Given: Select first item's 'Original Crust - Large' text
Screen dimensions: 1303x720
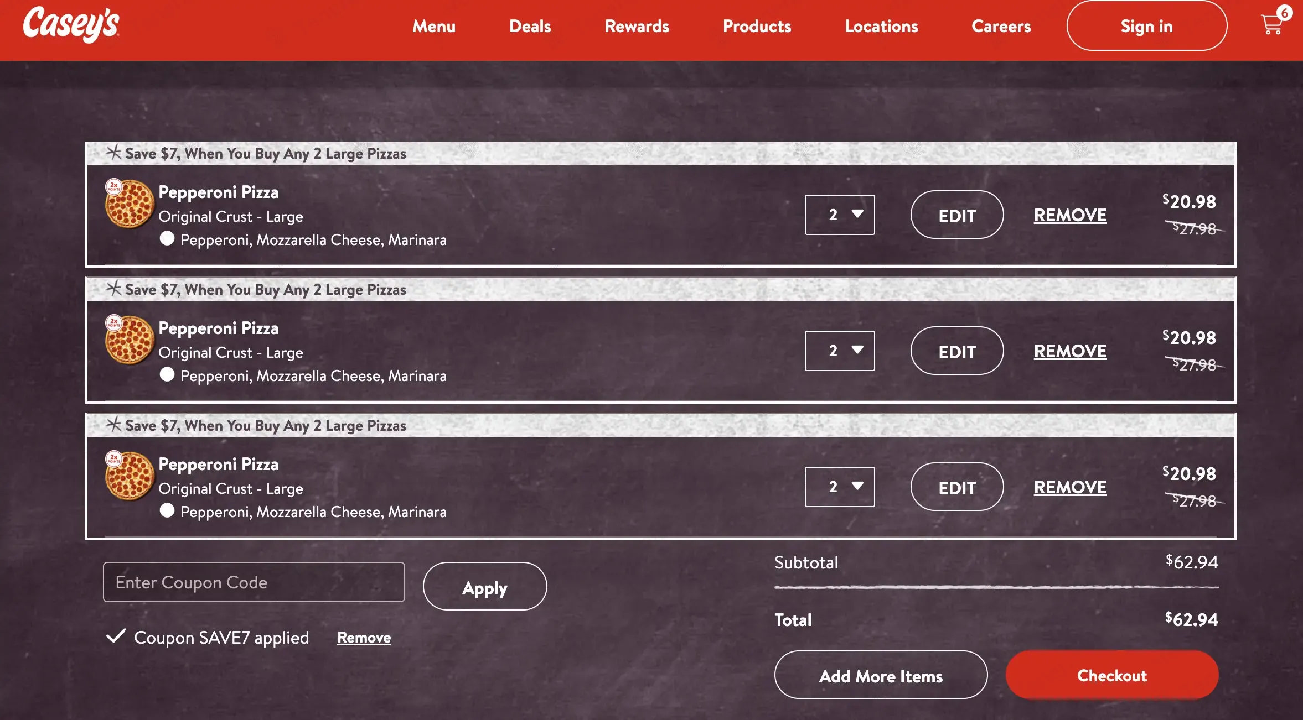Looking at the screenshot, I should click(231, 217).
